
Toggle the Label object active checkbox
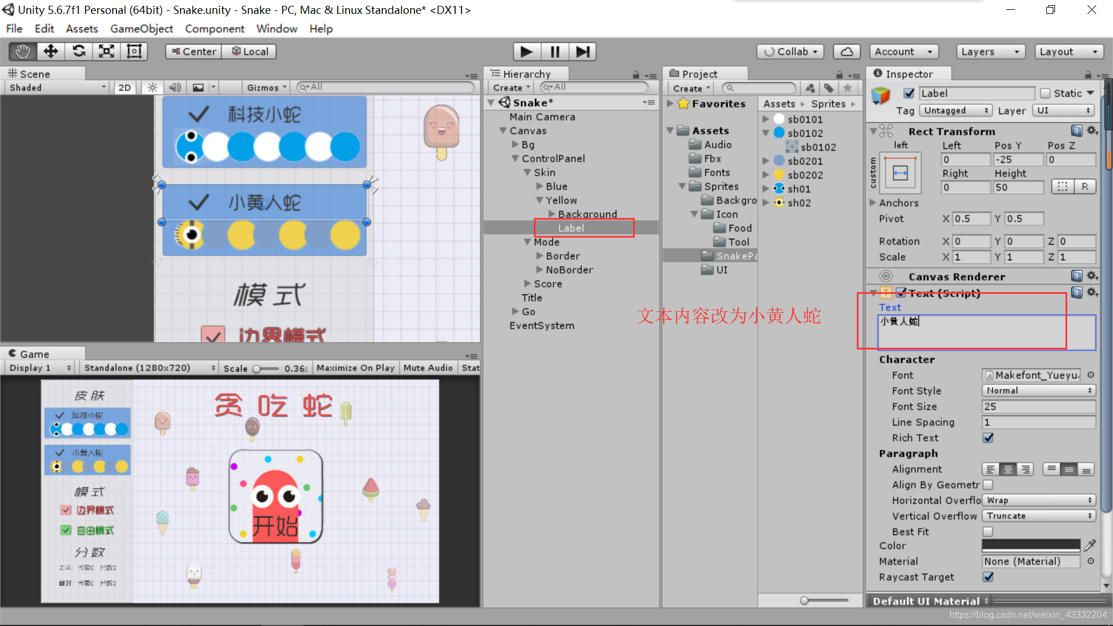click(x=909, y=93)
